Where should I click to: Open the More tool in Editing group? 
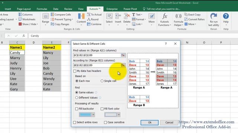click(151, 19)
